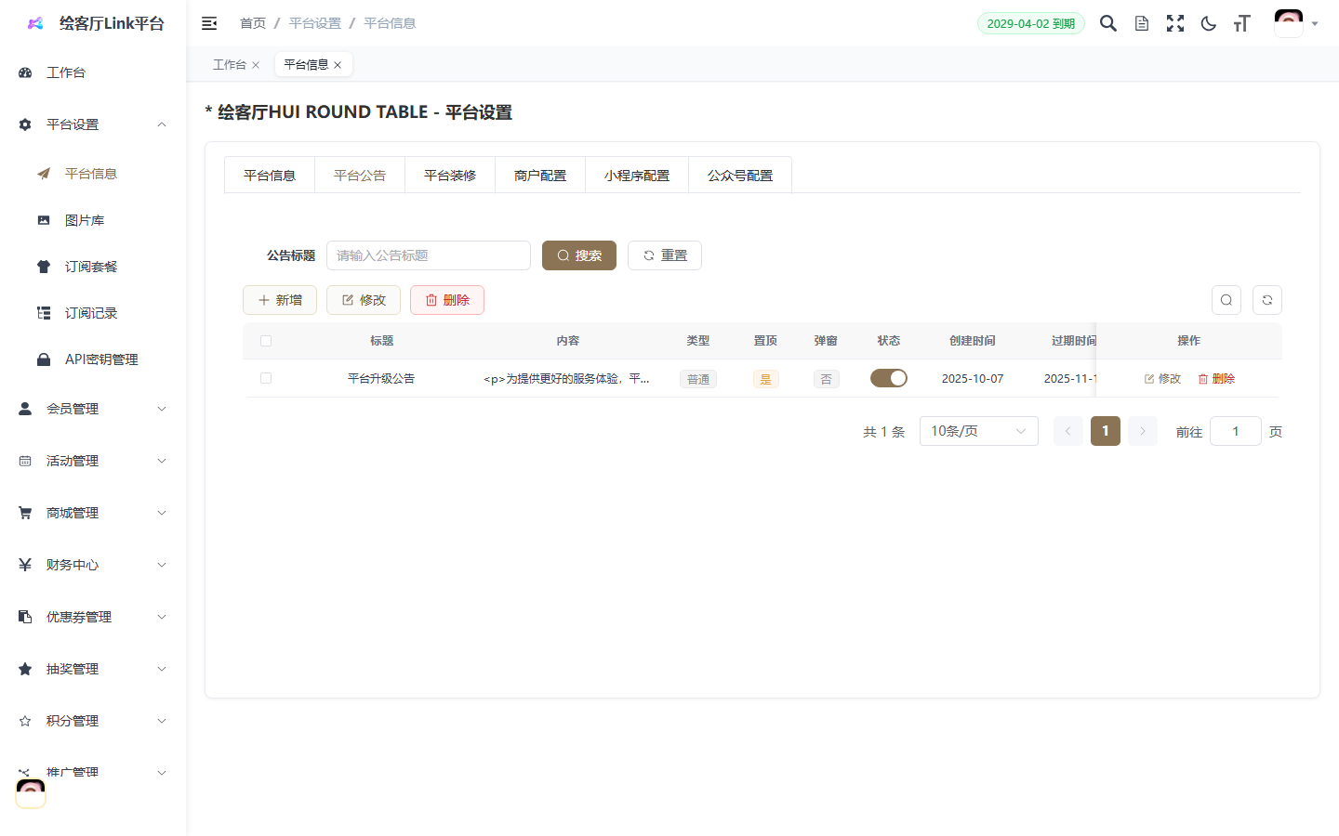
Task: Expand the 抽奖管理 sidebar menu
Action: pyautogui.click(x=93, y=669)
